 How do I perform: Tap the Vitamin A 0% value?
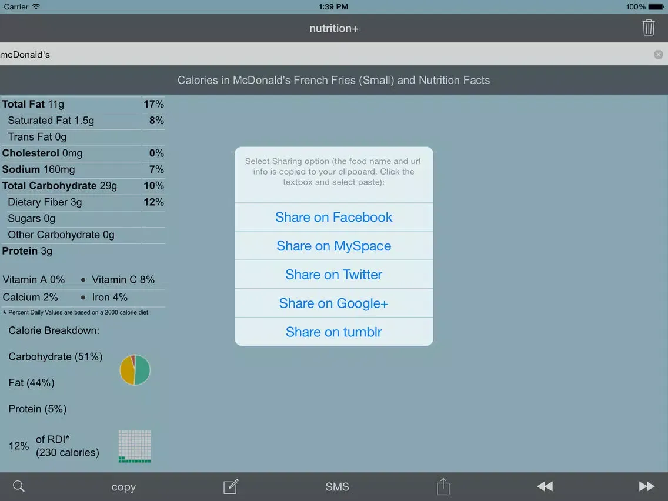click(34, 279)
